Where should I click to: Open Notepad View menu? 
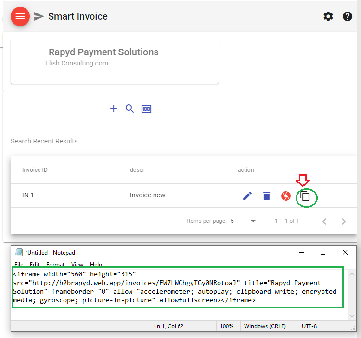(x=77, y=264)
